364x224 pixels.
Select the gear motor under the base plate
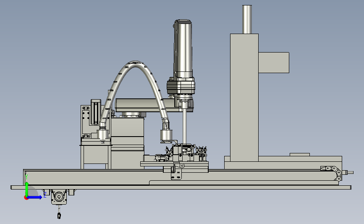59,197
